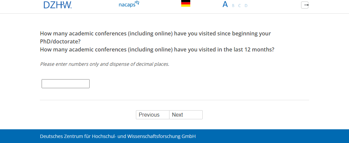Viewport: 349px width, 143px height.
Task: Click the first question line about conferences since beginning
Action: (155, 34)
